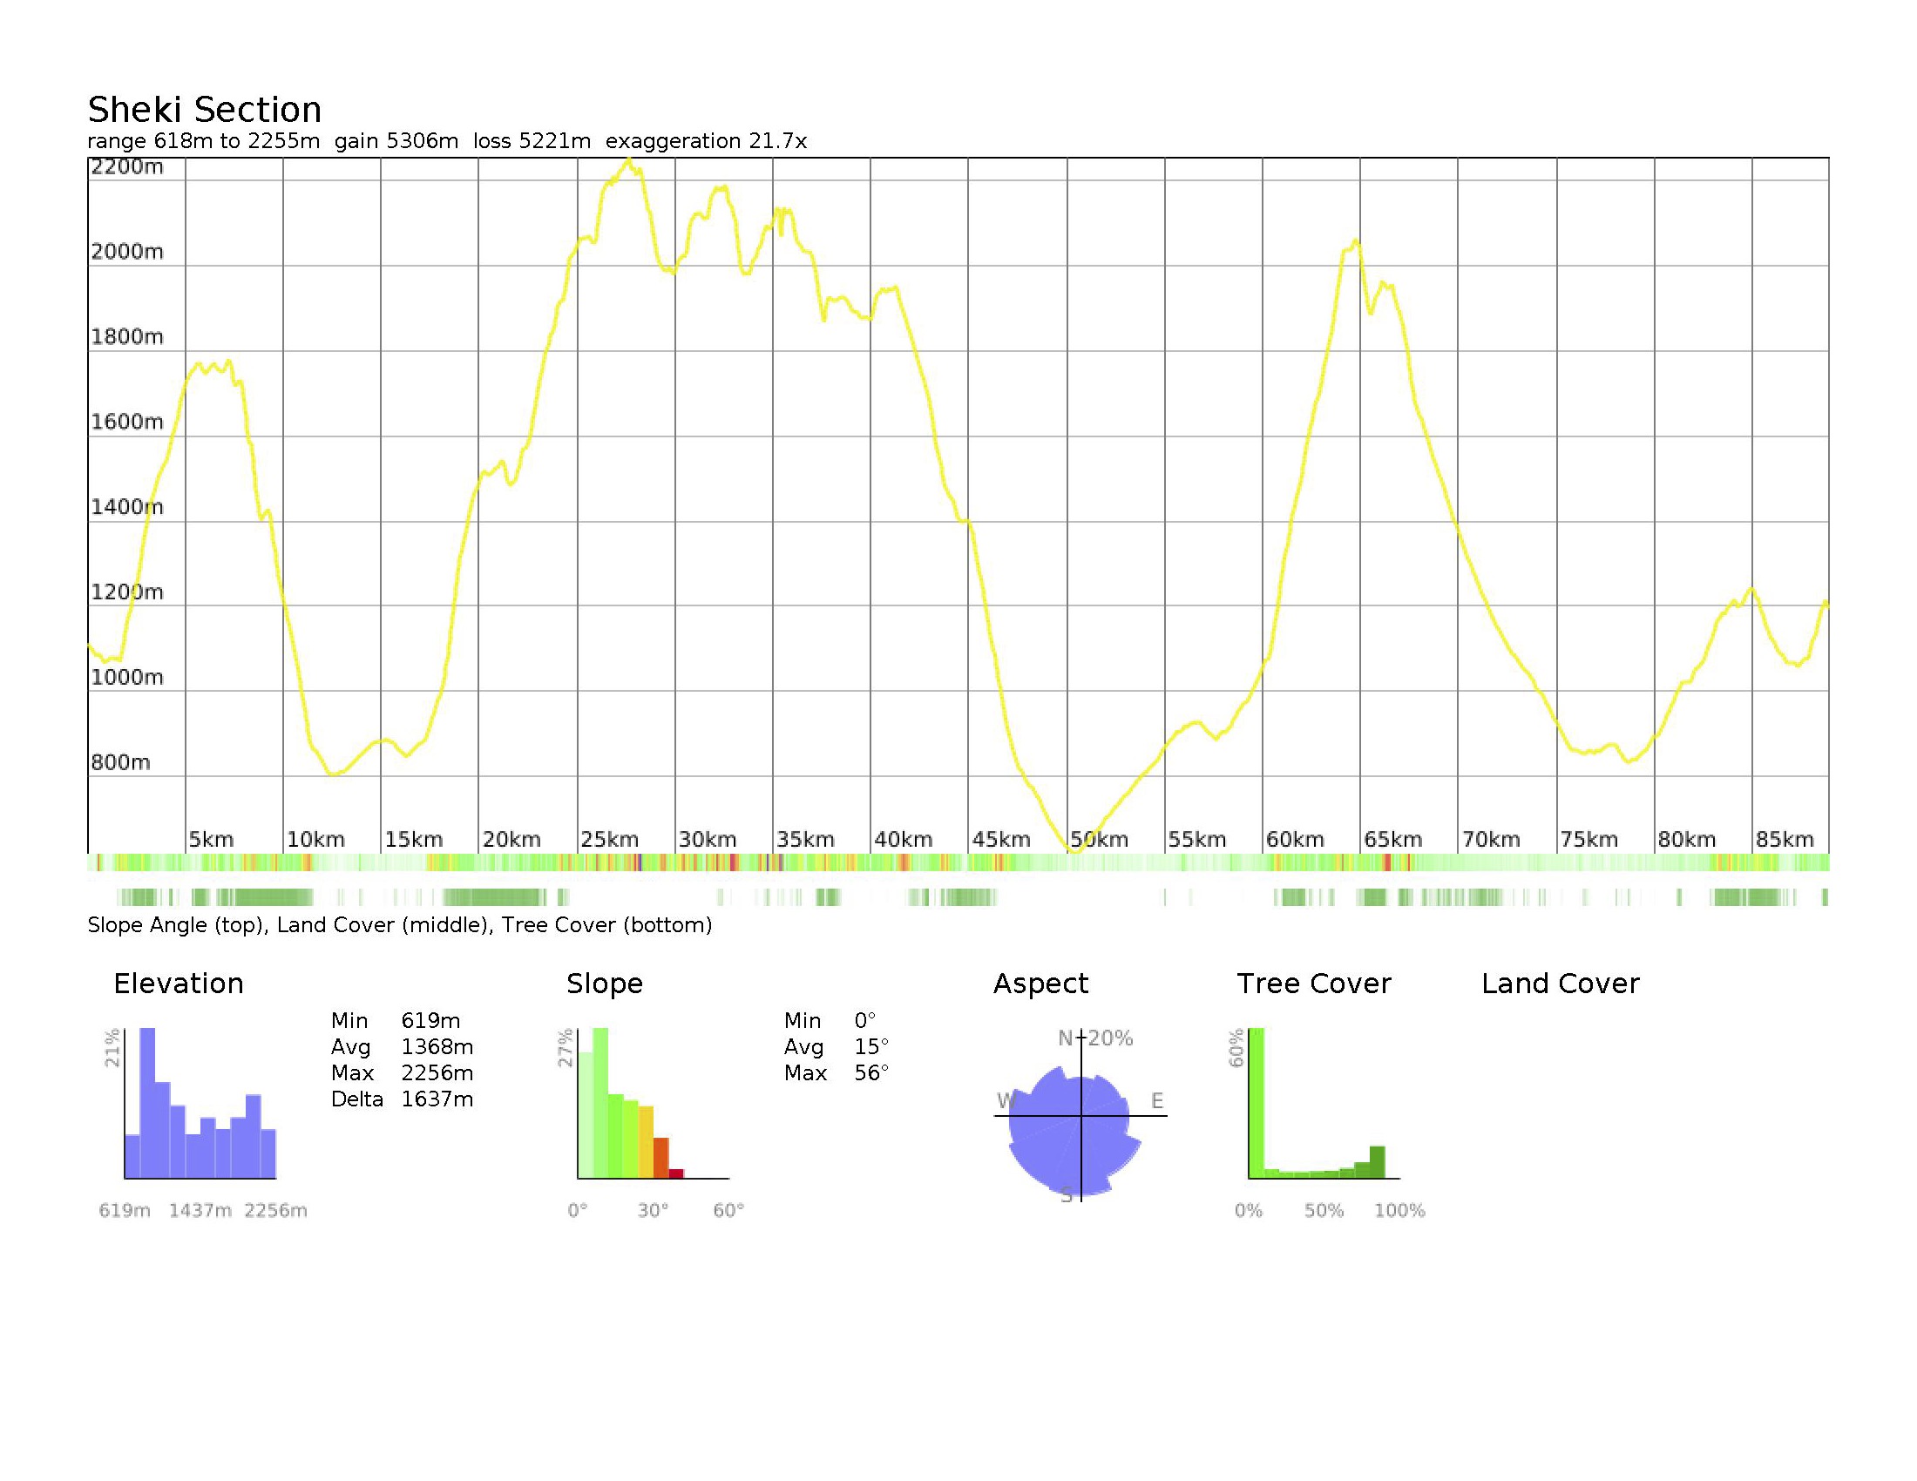The image size is (1917, 1481).
Task: Click the 'exaggeration 21.7x' label
Action: pyautogui.click(x=706, y=141)
